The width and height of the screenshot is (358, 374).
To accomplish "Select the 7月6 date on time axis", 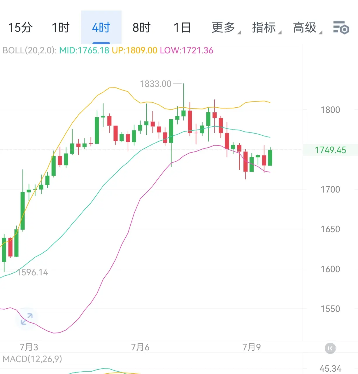I will 140,347.
